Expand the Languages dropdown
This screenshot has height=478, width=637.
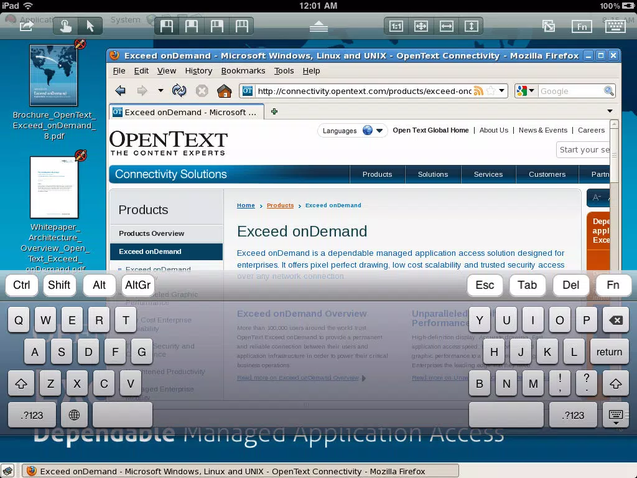click(x=352, y=131)
